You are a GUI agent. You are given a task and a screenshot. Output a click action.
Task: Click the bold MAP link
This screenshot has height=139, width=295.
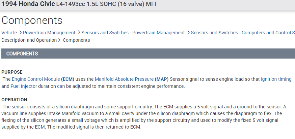(x=162, y=79)
